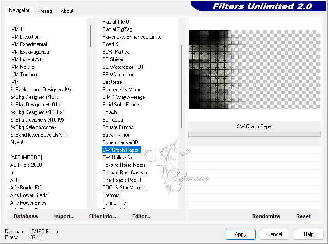This screenshot has height=244, width=328.
Task: Choose Raver b/w Enhanced Limiter filter
Action: pyautogui.click(x=133, y=37)
